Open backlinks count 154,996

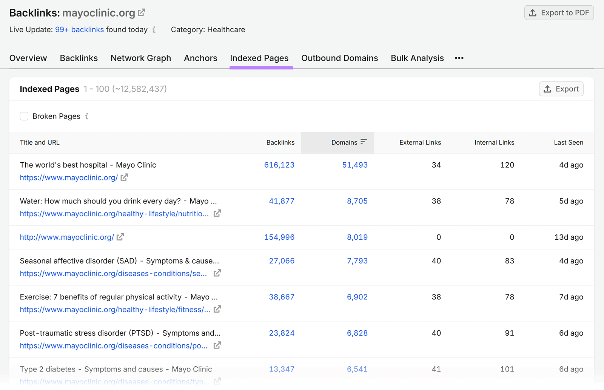tap(279, 237)
